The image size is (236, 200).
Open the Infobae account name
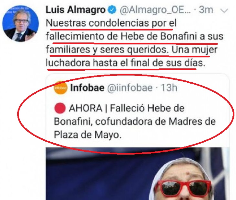point(87,88)
